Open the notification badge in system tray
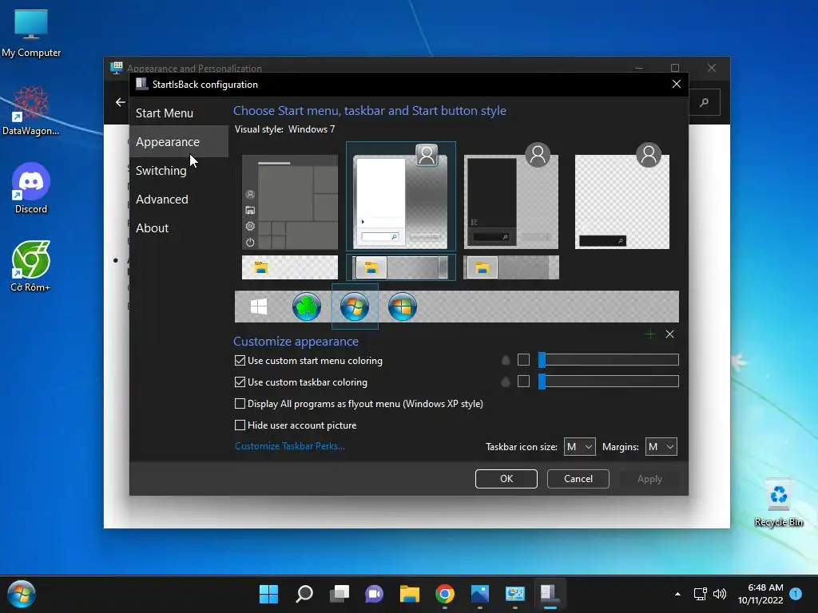Screen dimensions: 818x613 coord(796,594)
